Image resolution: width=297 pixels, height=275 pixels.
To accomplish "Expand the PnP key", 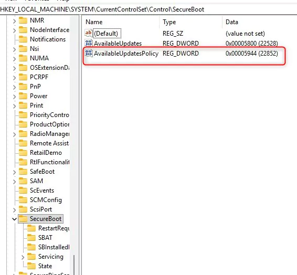I will click(x=14, y=87).
